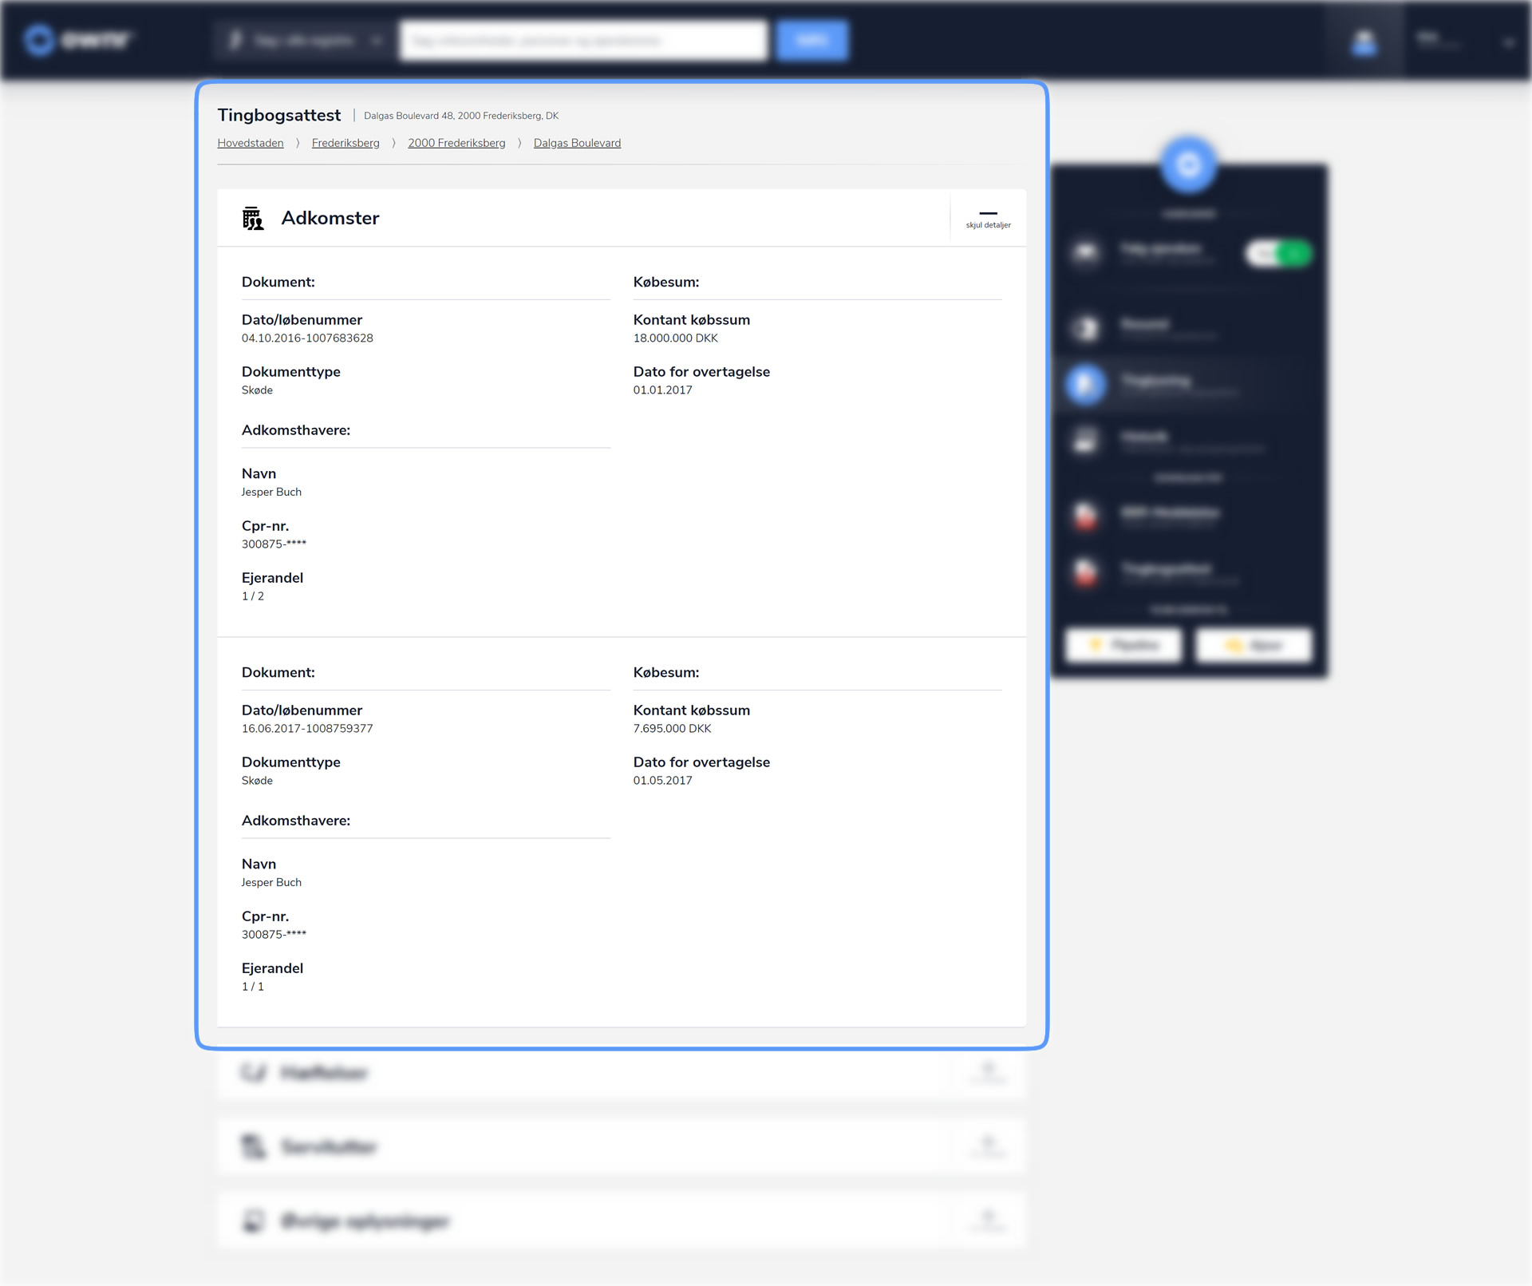
Task: Select document number 16.06.2017-1008759377
Action: coord(307,728)
